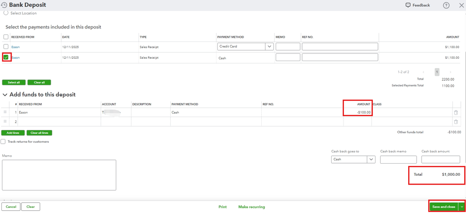Delete line 1 with the trash icon
Image resolution: width=466 pixels, height=214 pixels.
pos(456,112)
